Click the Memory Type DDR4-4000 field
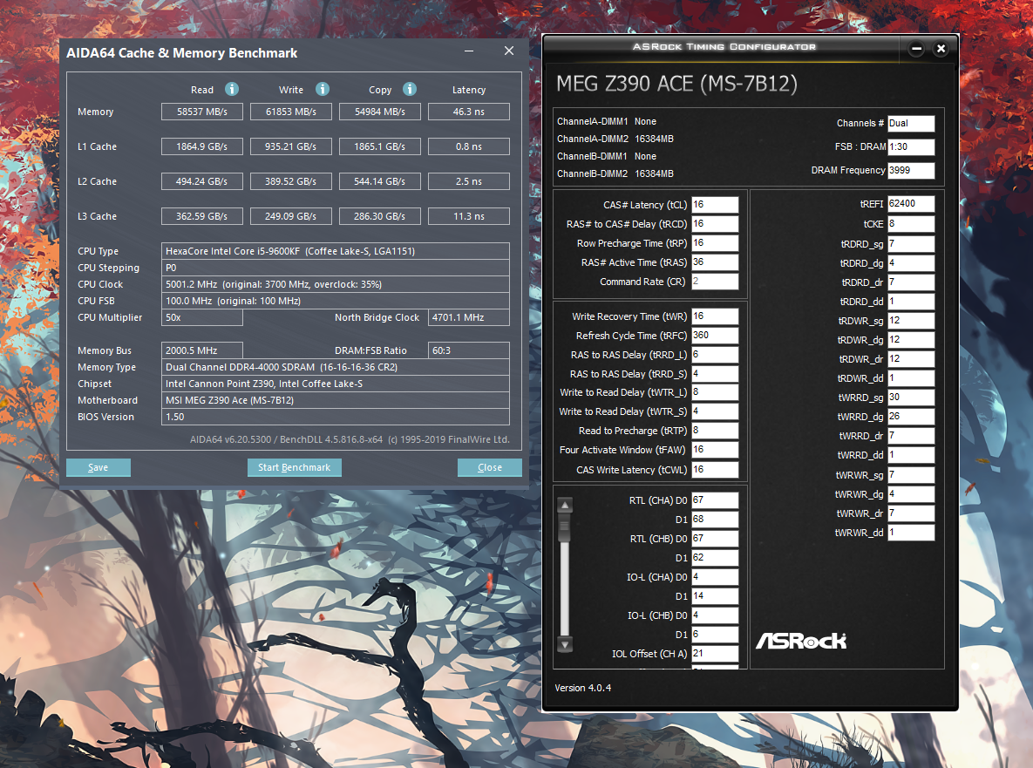Viewport: 1033px width, 768px height. pos(336,367)
